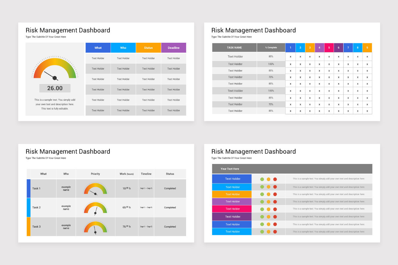
Task: Select the orange 'Status' column header
Action: tap(148, 48)
